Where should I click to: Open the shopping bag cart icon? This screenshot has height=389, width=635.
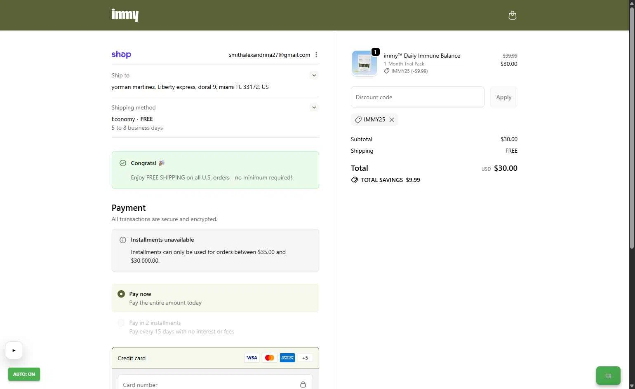tap(512, 15)
